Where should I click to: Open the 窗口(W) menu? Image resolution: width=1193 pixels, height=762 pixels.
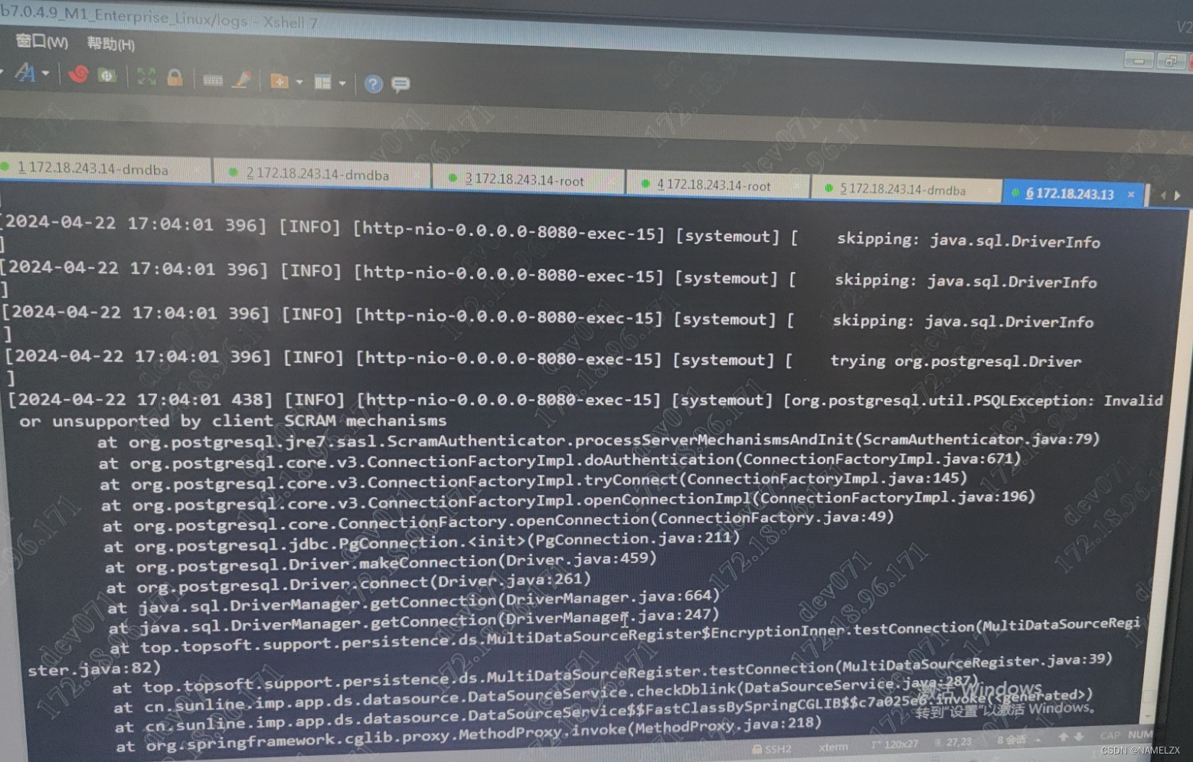[41, 41]
